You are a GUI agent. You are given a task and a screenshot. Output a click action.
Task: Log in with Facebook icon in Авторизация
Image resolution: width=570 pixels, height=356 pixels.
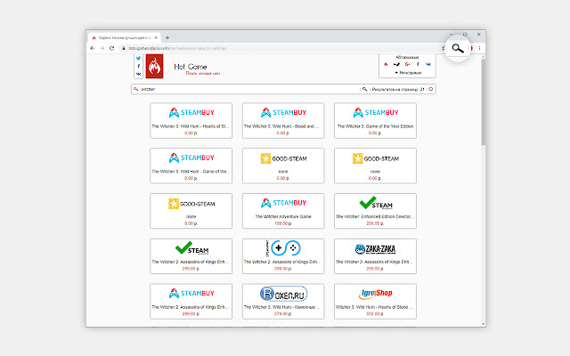418,64
